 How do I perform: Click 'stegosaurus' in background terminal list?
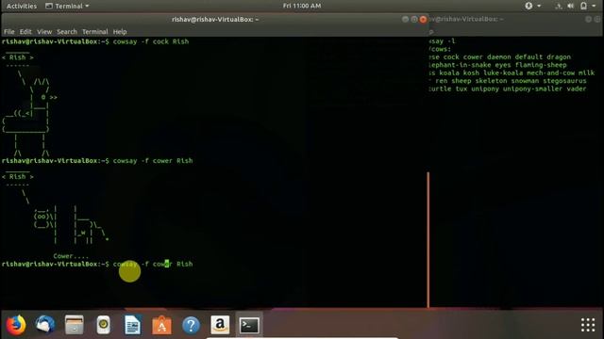coord(564,81)
